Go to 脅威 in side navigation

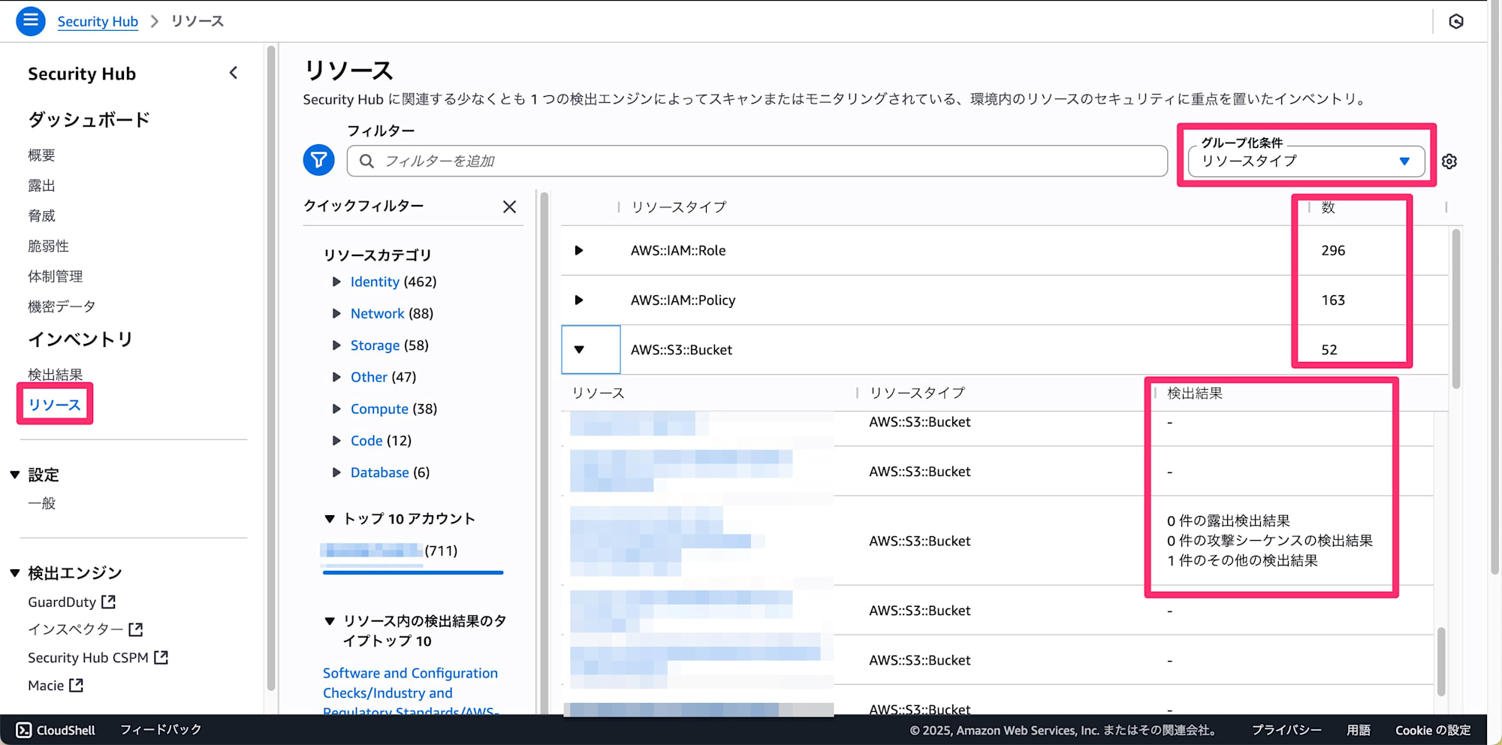click(41, 216)
